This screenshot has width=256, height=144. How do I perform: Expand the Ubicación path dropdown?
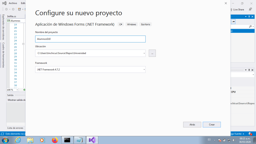(144, 53)
